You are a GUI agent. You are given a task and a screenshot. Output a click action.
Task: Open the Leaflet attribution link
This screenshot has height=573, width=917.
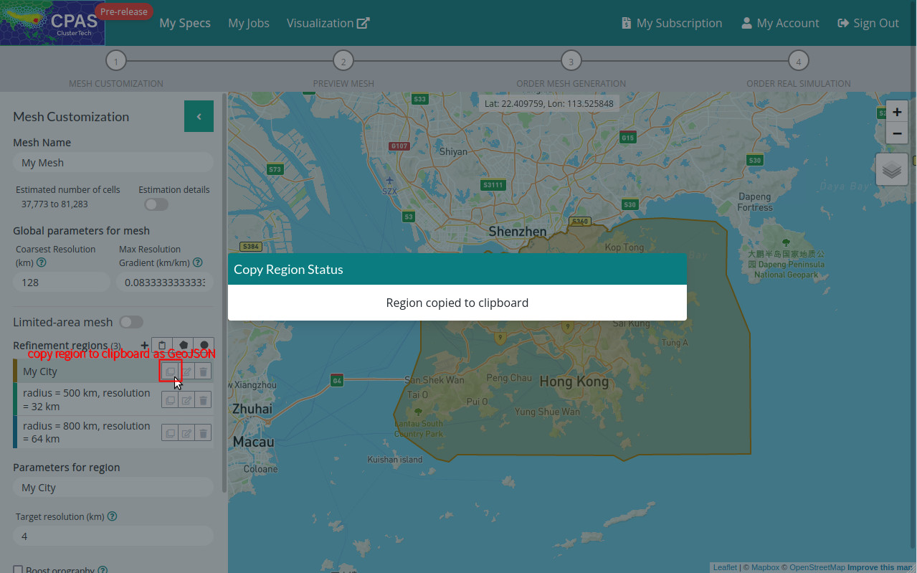tap(725, 567)
